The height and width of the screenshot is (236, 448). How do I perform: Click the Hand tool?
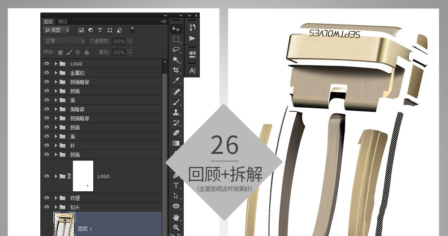176,217
